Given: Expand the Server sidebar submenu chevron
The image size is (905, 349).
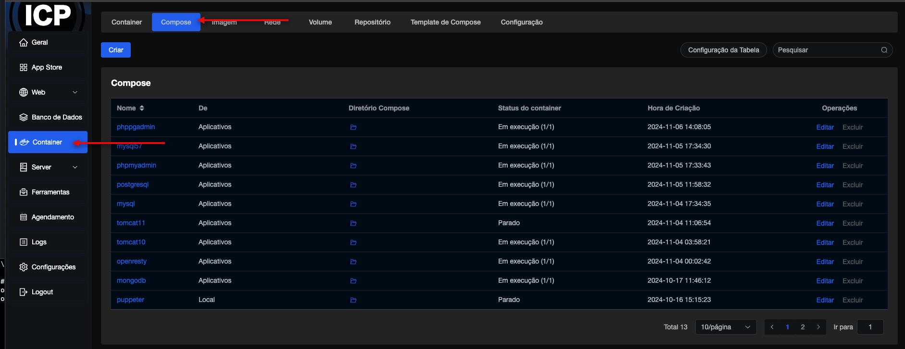Looking at the screenshot, I should [x=75, y=167].
